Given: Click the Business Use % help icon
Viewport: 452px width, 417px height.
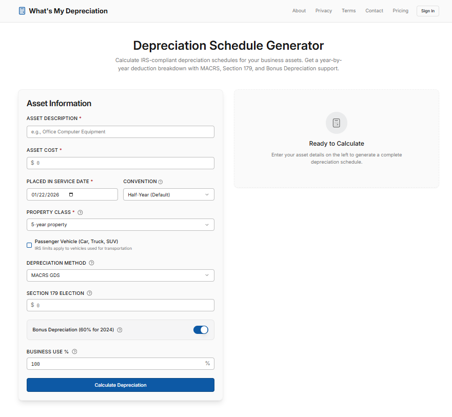Looking at the screenshot, I should (x=74, y=351).
